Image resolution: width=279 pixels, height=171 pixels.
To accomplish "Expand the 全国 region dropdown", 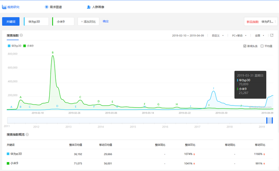I will (x=259, y=36).
